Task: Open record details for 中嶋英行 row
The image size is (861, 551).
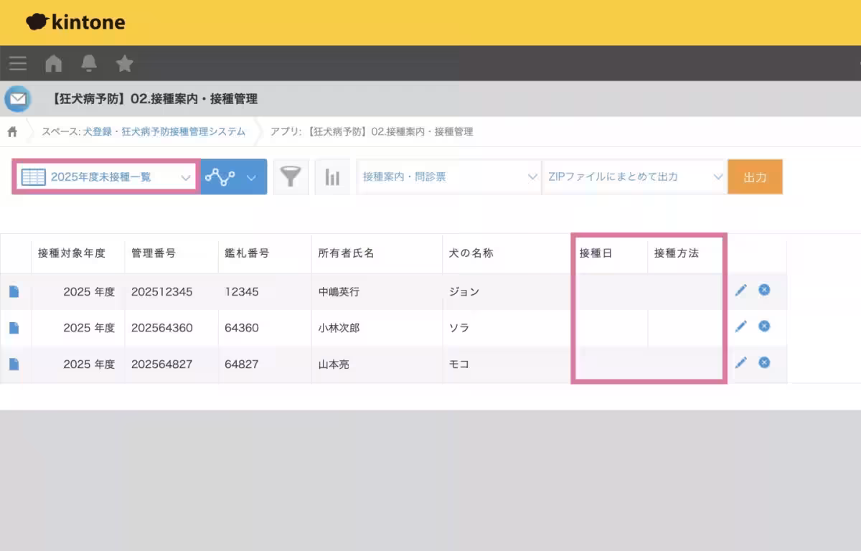Action: coord(14,291)
